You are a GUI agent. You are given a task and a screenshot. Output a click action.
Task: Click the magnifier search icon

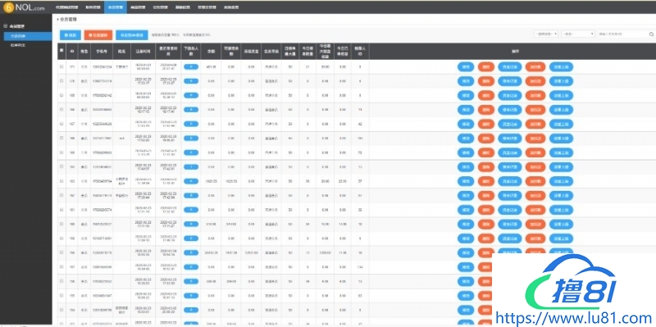pos(651,34)
